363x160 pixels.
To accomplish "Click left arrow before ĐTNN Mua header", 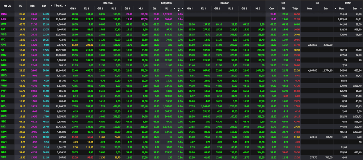I will point(335,8).
